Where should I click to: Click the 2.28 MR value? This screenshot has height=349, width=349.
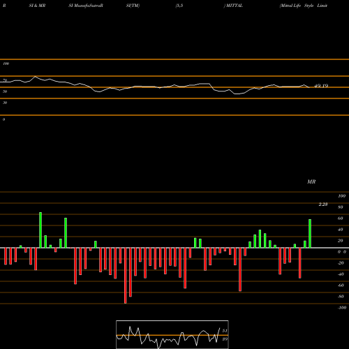pos(323,205)
